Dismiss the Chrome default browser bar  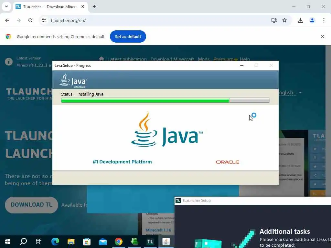pyautogui.click(x=323, y=36)
